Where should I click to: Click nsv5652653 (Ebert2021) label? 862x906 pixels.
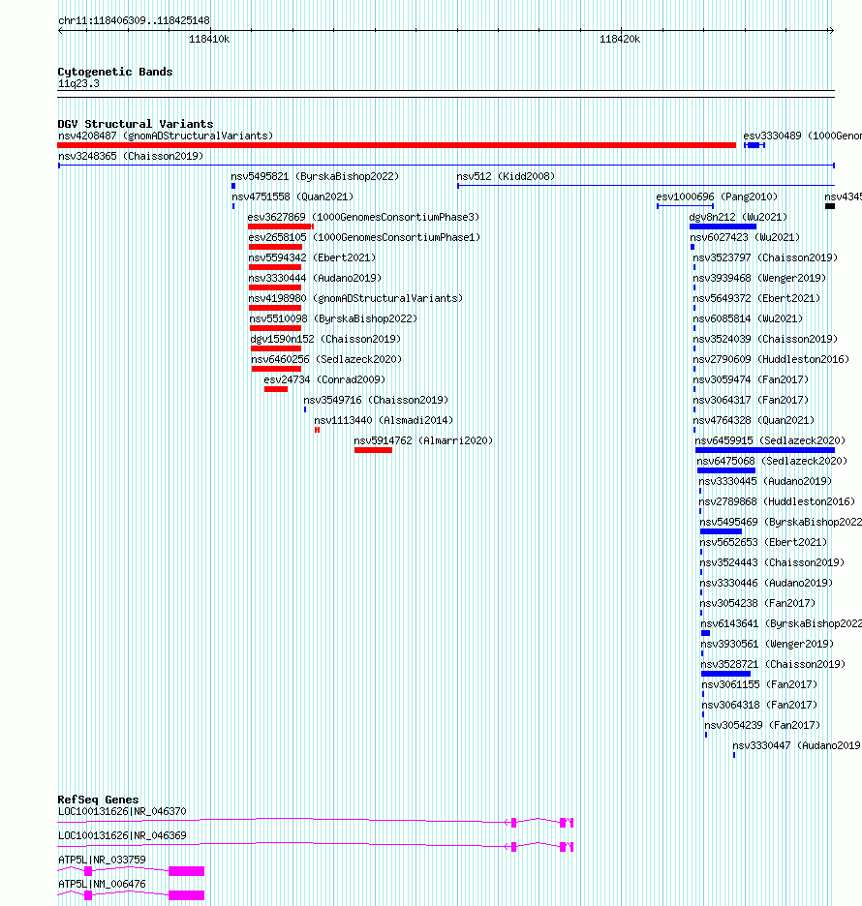tap(764, 542)
